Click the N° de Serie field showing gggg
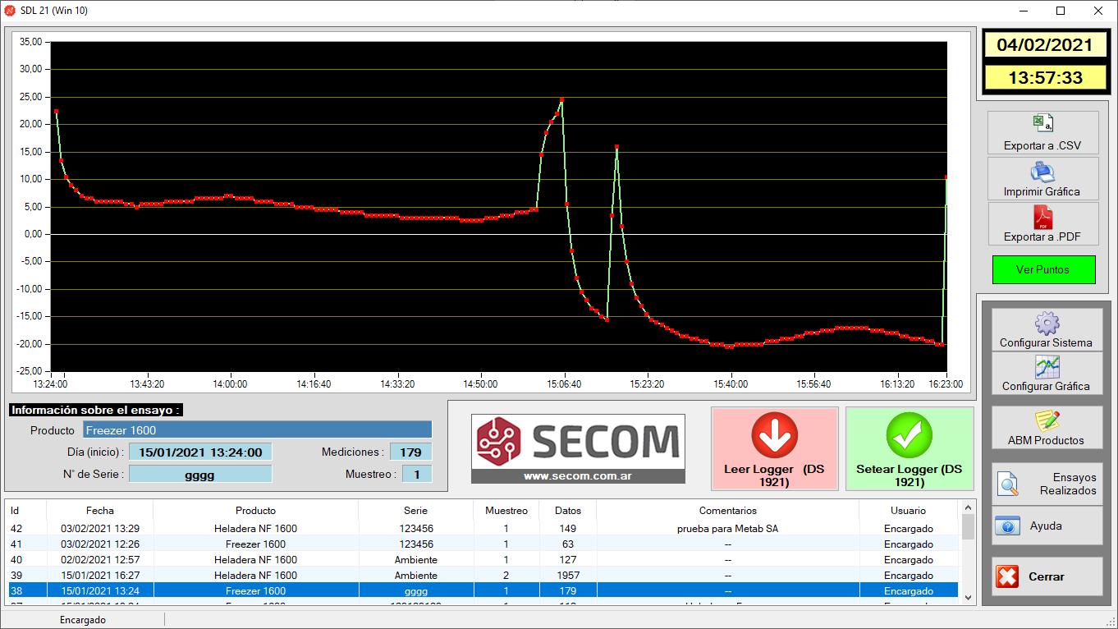Viewport: 1118px width, 629px height. point(199,475)
